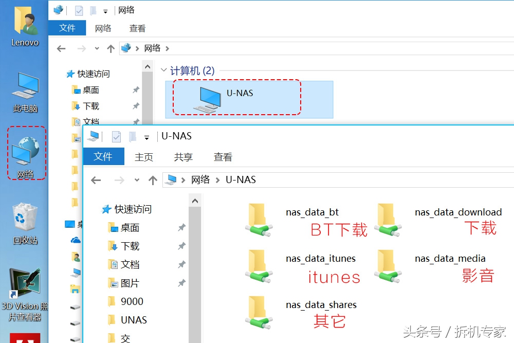The image size is (514, 343).
Task: Open 文件 tab in 网络 window
Action: coord(67,28)
